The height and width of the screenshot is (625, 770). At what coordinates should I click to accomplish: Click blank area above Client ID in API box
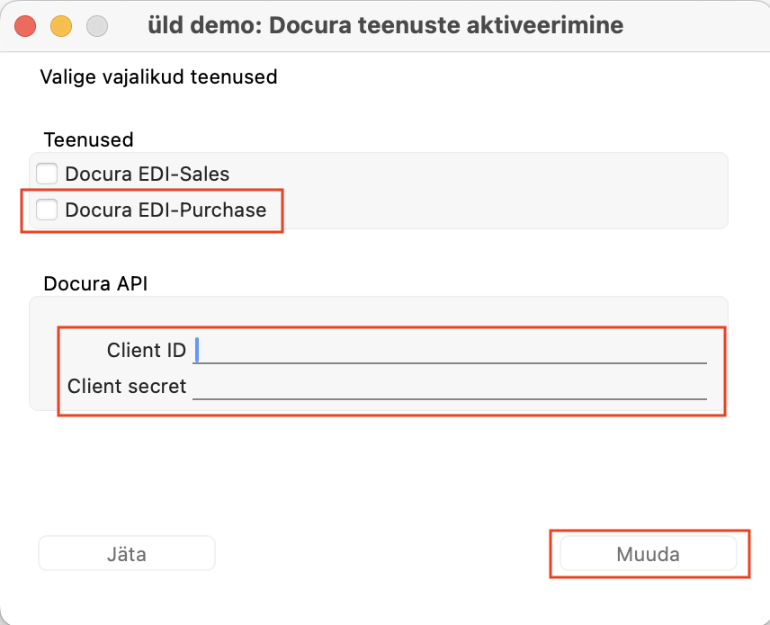378,312
